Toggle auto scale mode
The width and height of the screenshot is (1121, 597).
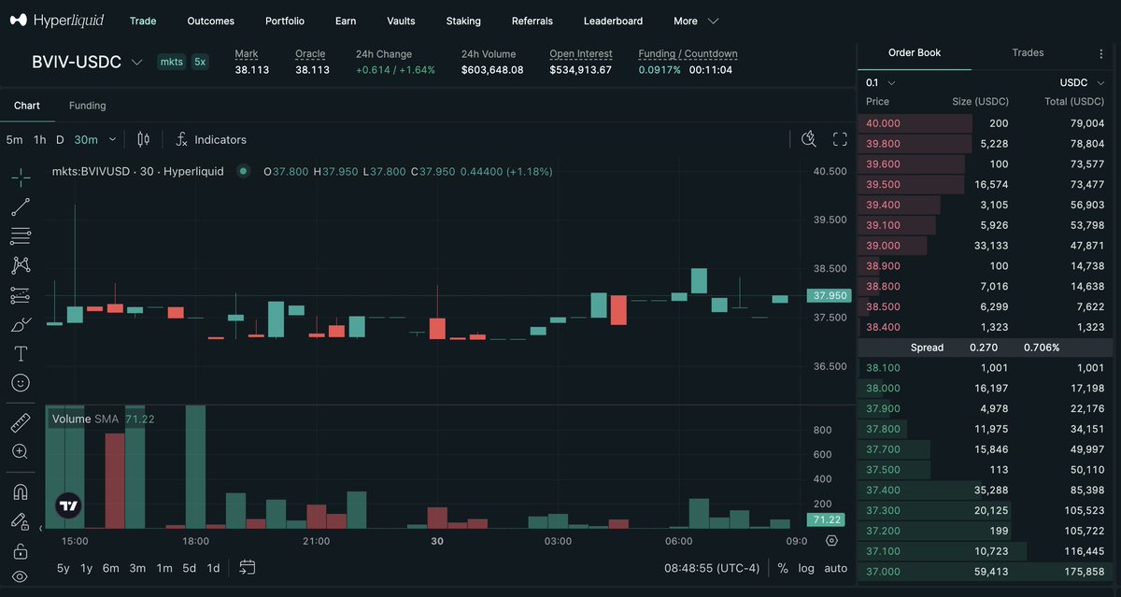pyautogui.click(x=836, y=568)
